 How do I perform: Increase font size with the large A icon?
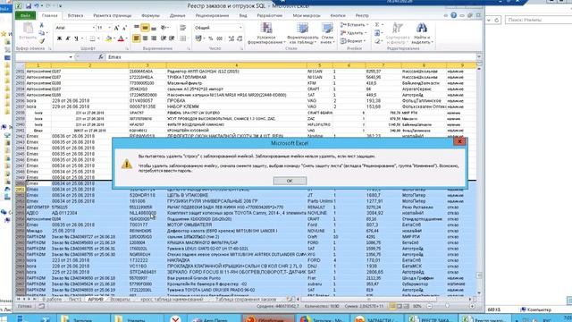[117, 28]
